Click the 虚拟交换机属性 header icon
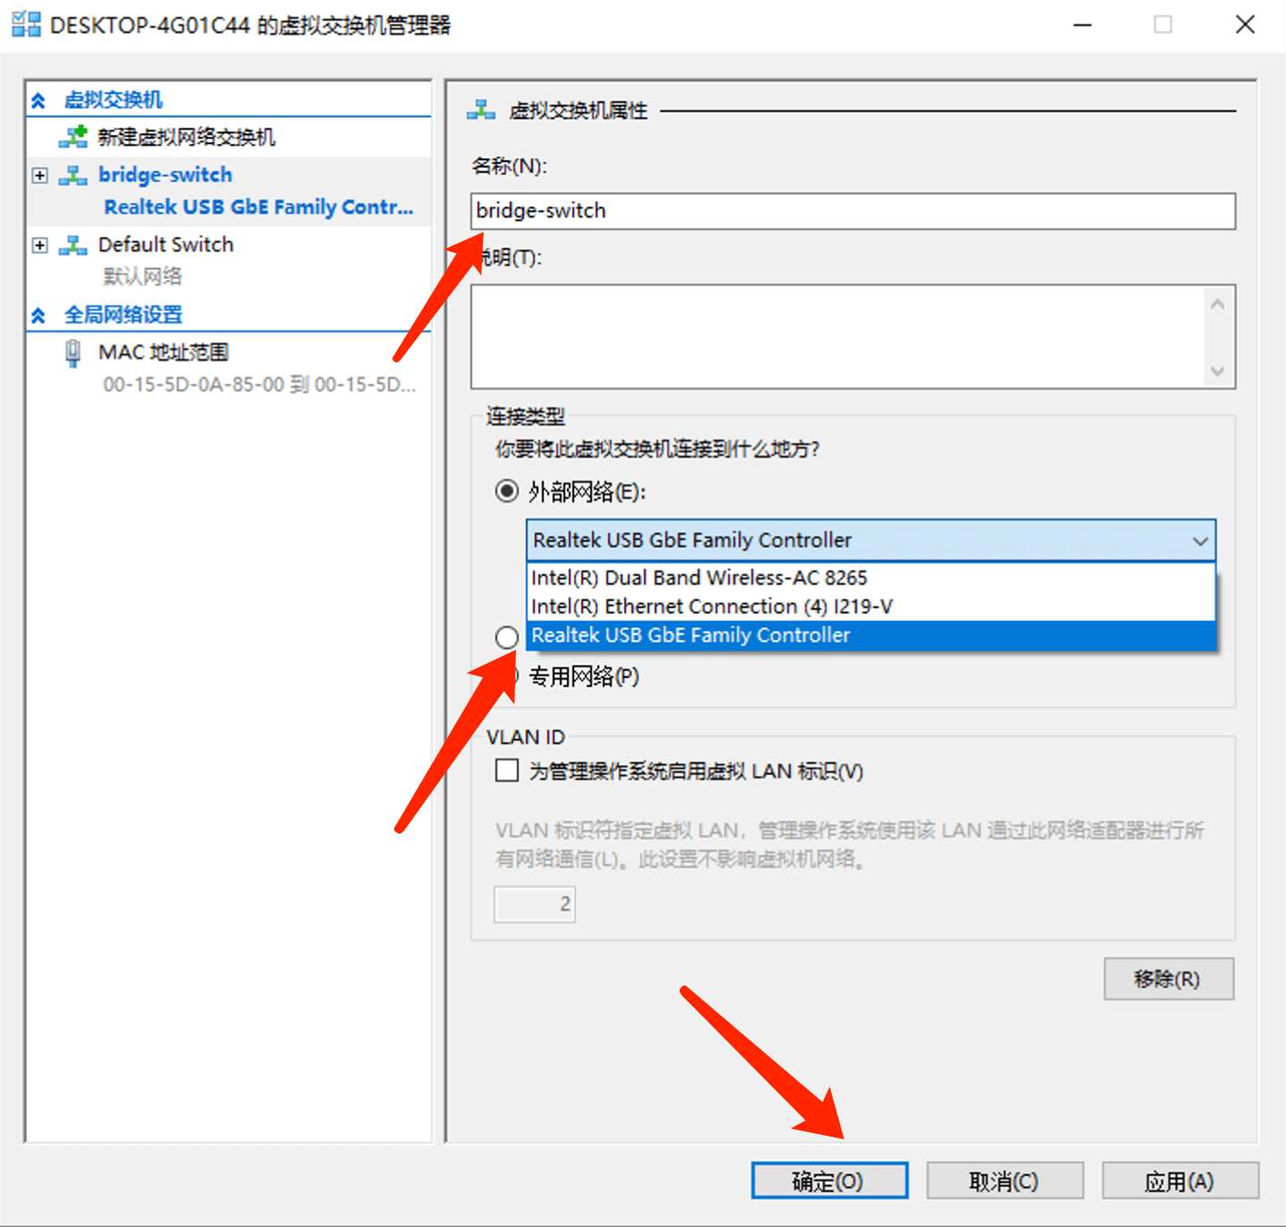Image resolution: width=1286 pixels, height=1227 pixels. tap(481, 110)
